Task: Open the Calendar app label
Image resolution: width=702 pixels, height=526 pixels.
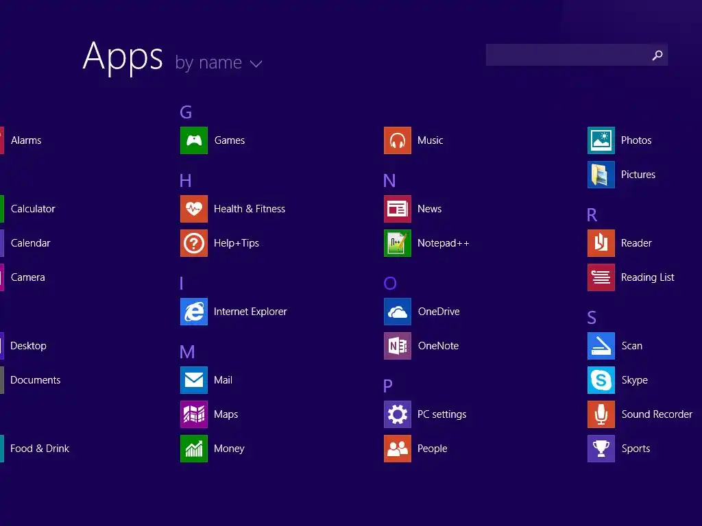Action: click(x=30, y=243)
